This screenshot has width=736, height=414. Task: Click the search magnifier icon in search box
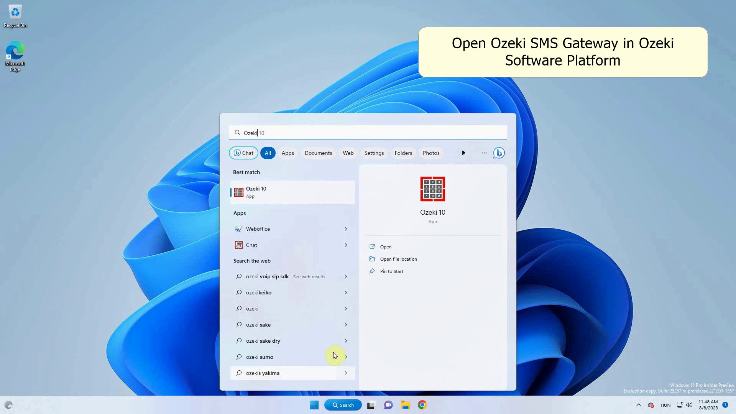[237, 133]
